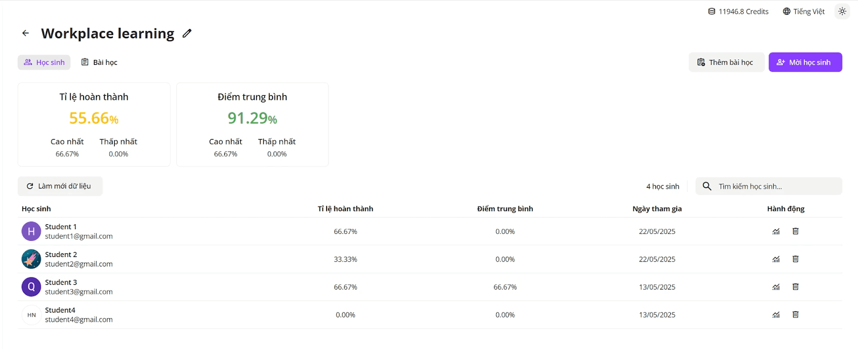This screenshot has height=349, width=858.
Task: Delete Student 2 using trash icon
Action: 796,259
